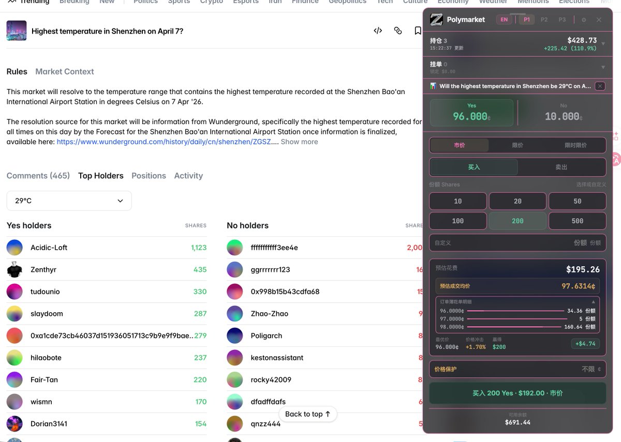Select the P1 preset

point(527,20)
